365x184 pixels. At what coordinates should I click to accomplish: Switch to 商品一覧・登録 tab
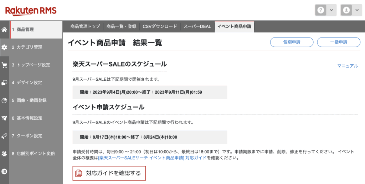(121, 26)
